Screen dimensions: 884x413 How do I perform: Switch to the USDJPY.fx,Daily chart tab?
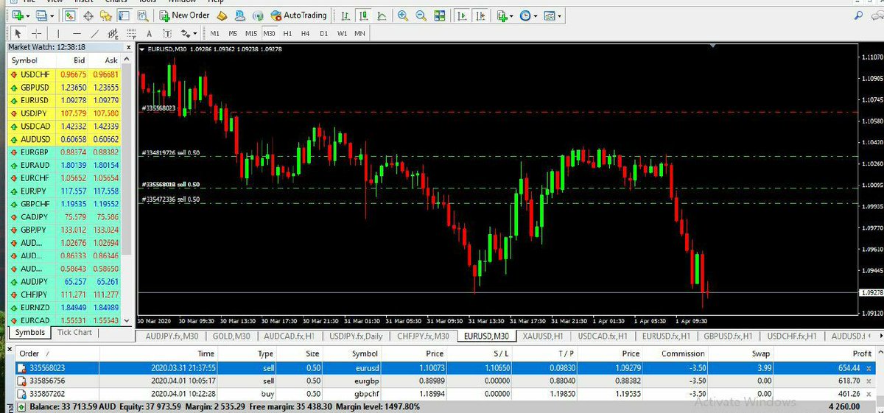tap(357, 336)
